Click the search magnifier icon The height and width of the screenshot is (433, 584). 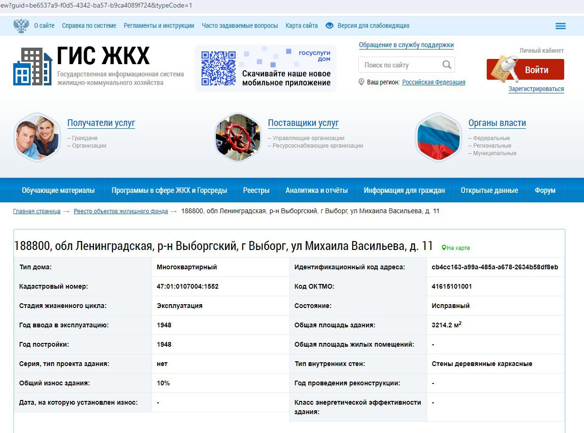click(447, 65)
